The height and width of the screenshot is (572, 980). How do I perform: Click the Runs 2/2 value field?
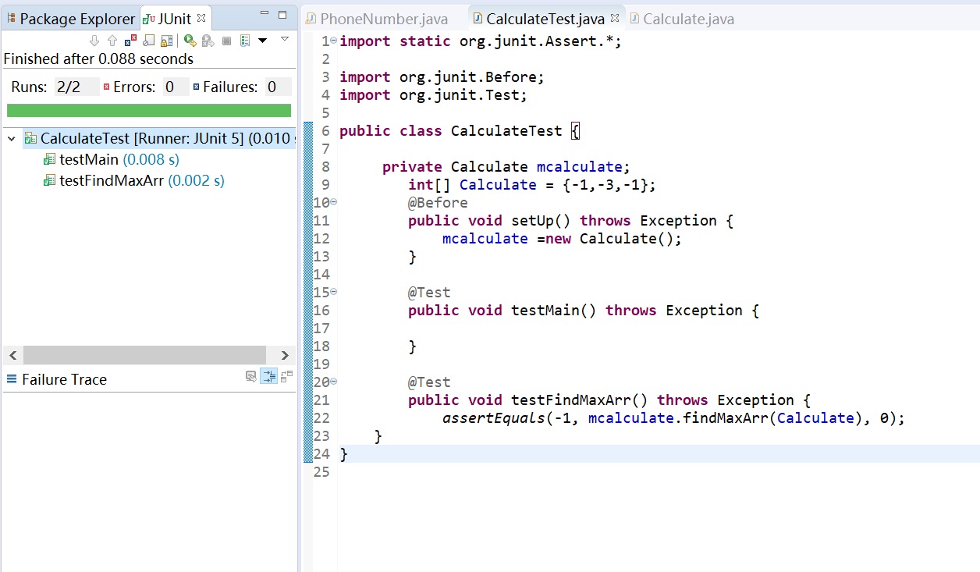[76, 87]
